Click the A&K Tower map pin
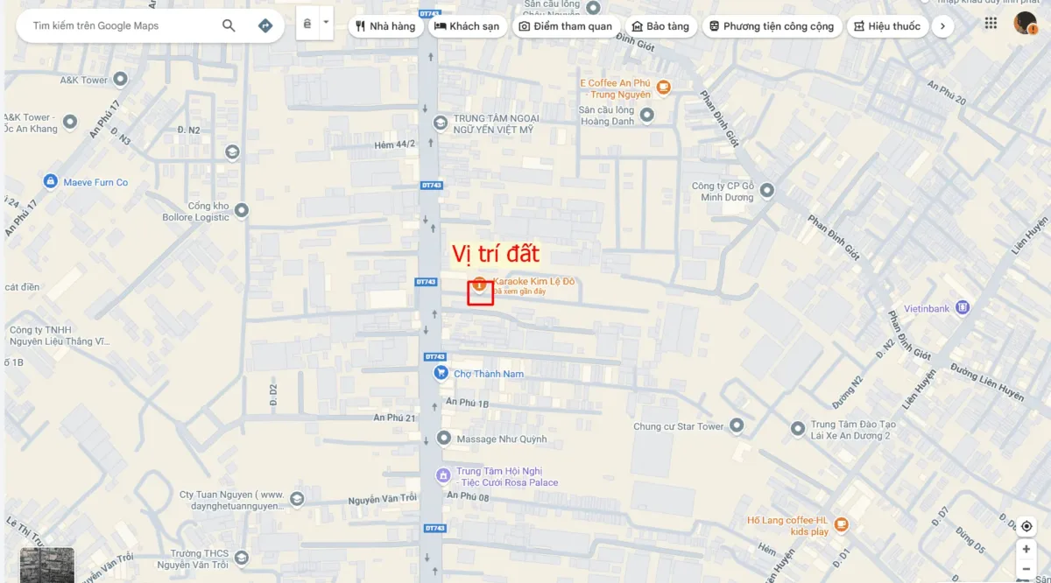 121,80
